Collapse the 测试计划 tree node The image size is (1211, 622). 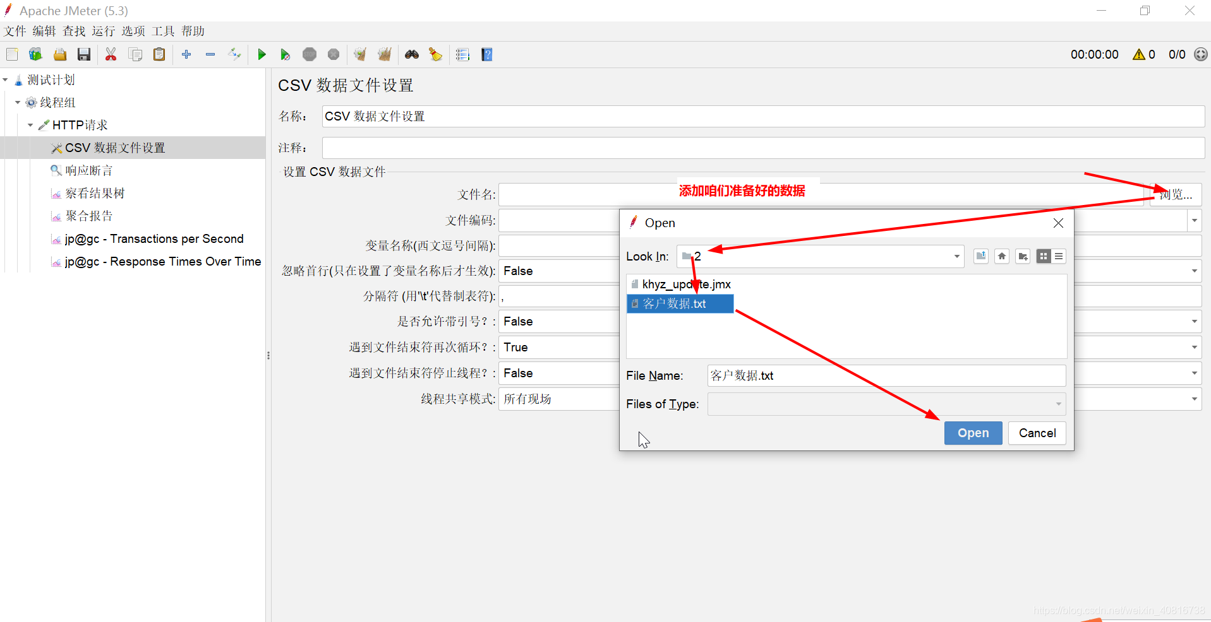pyautogui.click(x=6, y=80)
